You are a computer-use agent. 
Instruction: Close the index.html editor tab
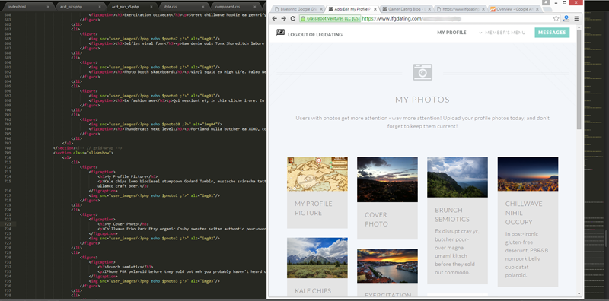[48, 7]
